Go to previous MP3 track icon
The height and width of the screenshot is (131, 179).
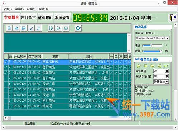[159, 66]
